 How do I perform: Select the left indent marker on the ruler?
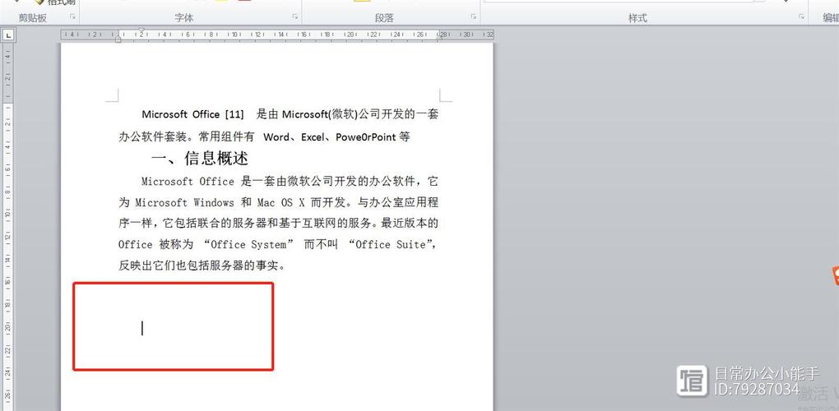[118, 39]
